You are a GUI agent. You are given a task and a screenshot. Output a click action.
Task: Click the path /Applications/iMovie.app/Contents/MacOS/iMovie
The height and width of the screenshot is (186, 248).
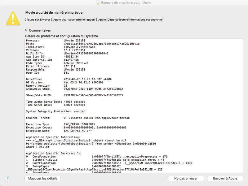(102, 44)
